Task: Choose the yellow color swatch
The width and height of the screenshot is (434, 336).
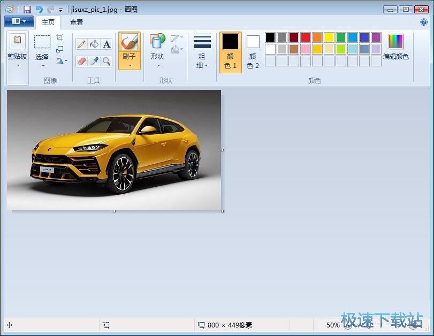Action: click(x=329, y=37)
